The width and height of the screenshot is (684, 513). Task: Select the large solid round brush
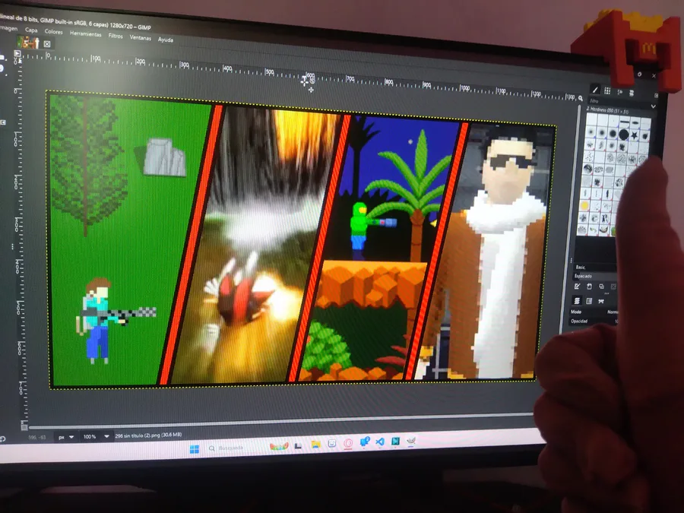(x=624, y=135)
